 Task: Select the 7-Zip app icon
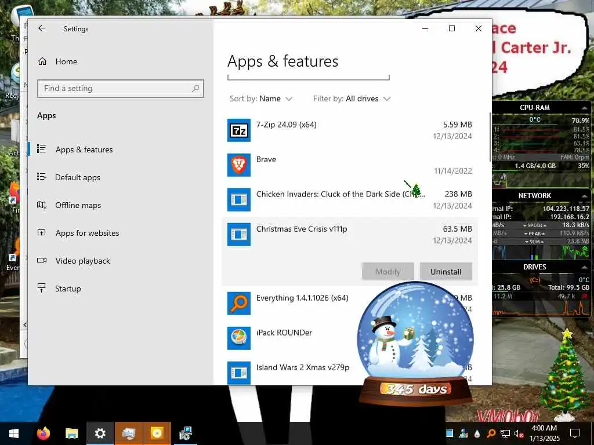click(x=238, y=130)
